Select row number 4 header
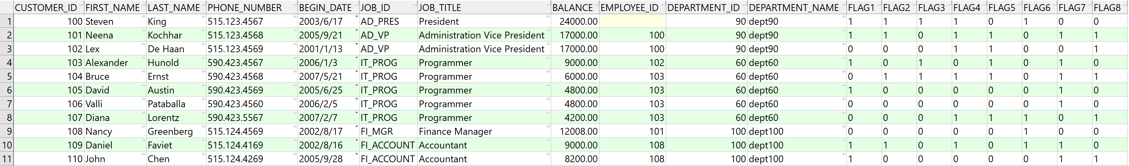Image resolution: width=1129 pixels, height=166 pixels. pyautogui.click(x=7, y=63)
